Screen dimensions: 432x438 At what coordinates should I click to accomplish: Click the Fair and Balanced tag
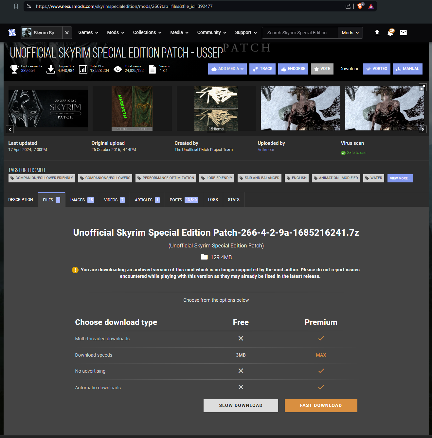(x=260, y=178)
